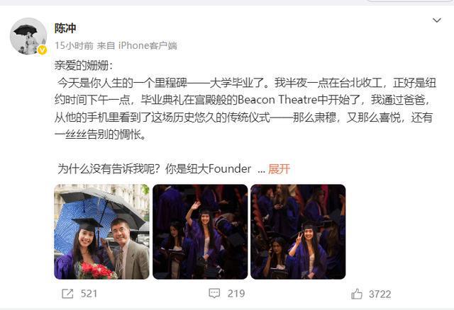
Task: Click the iPhone客户端 source link
Action: click(x=148, y=45)
